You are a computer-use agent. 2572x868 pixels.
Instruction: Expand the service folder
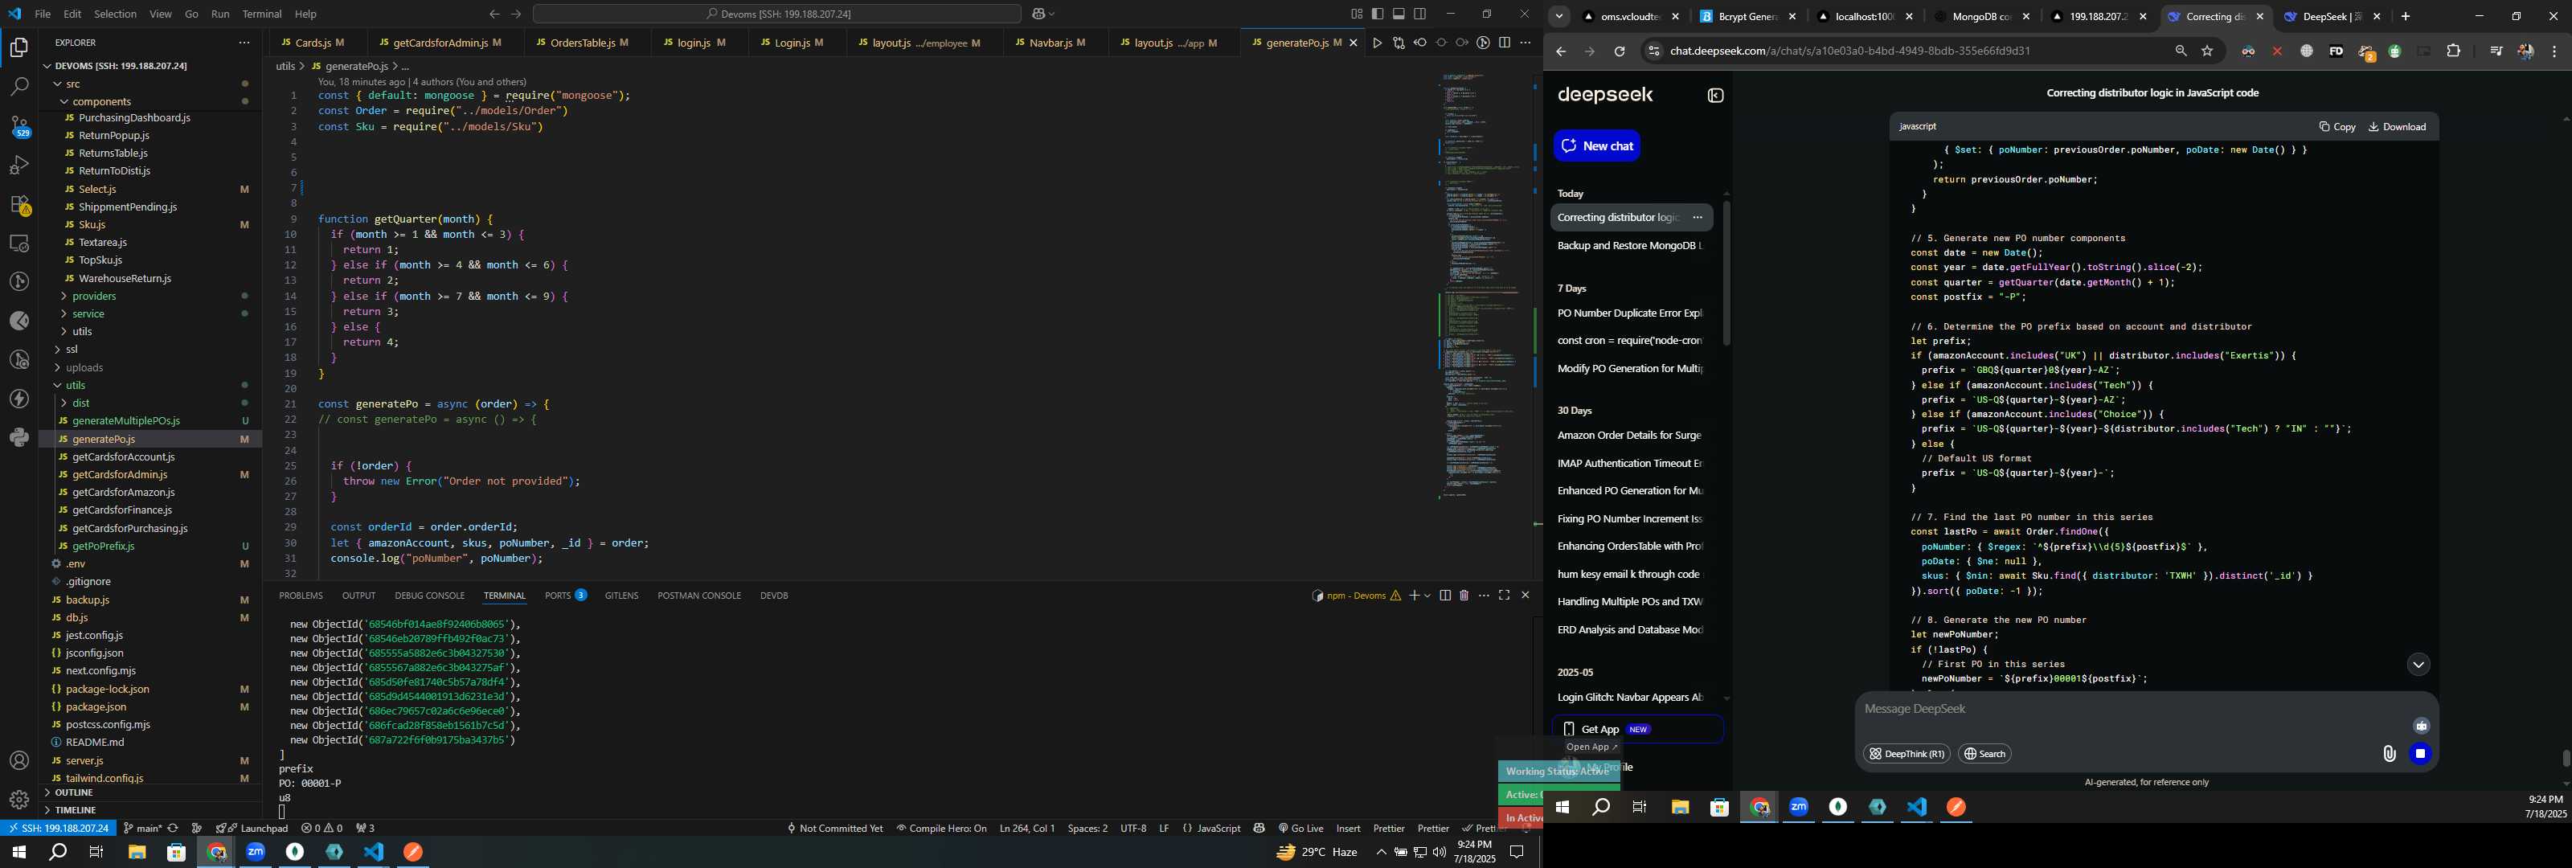click(x=88, y=314)
